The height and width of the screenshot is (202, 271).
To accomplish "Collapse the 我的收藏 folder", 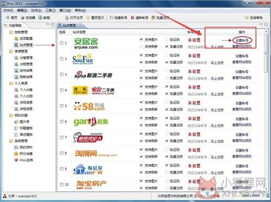I will pos(18,115).
